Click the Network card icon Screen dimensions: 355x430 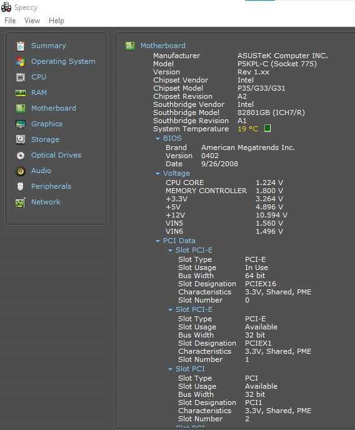tap(21, 202)
